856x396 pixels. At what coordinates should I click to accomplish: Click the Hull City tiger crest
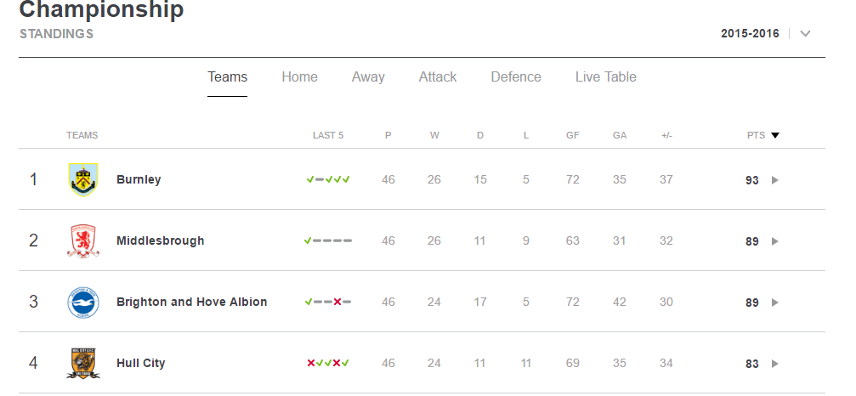tap(83, 363)
